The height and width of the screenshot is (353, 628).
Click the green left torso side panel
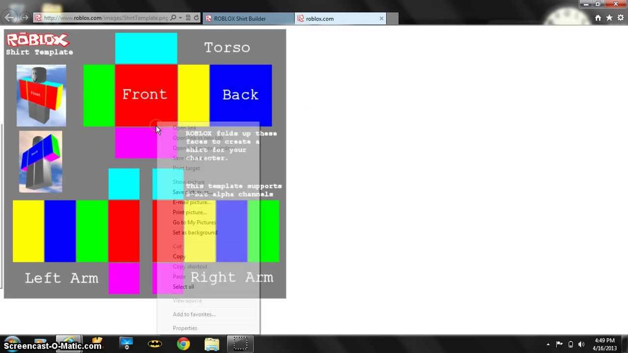click(99, 95)
